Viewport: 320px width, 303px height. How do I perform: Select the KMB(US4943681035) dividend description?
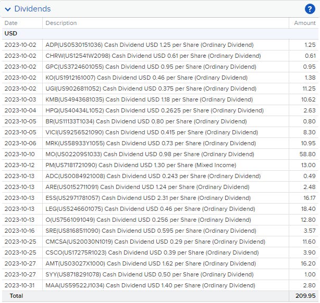[x=149, y=99]
